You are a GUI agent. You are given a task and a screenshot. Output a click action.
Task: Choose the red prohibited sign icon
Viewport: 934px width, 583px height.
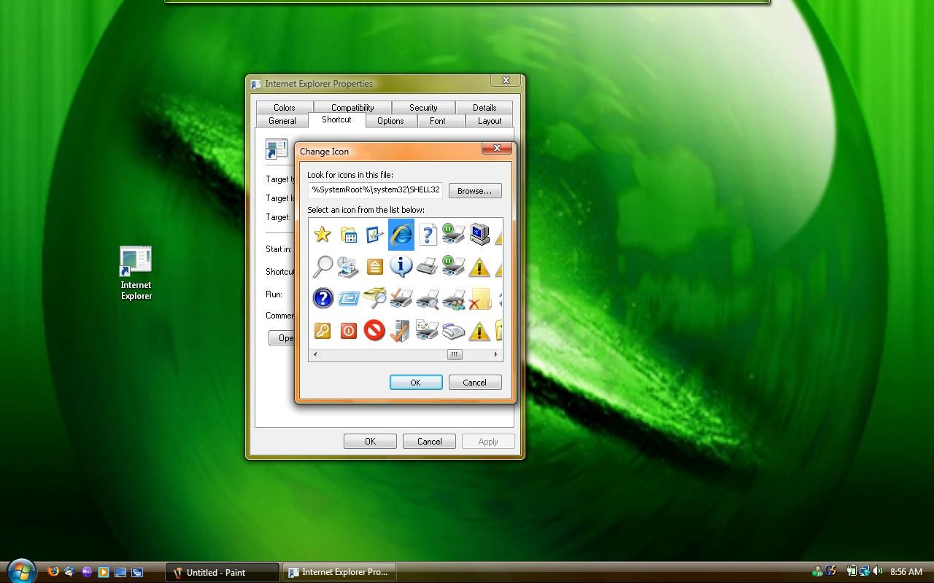tap(374, 331)
